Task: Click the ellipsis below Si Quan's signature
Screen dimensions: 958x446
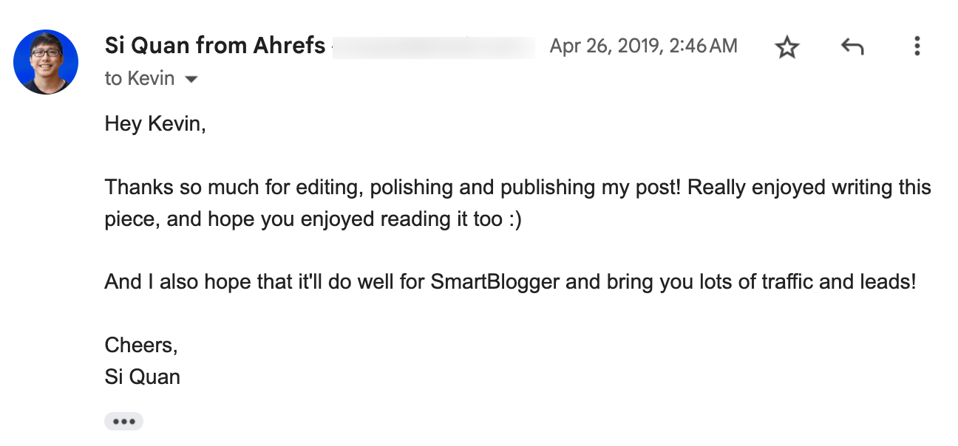Action: 123,420
